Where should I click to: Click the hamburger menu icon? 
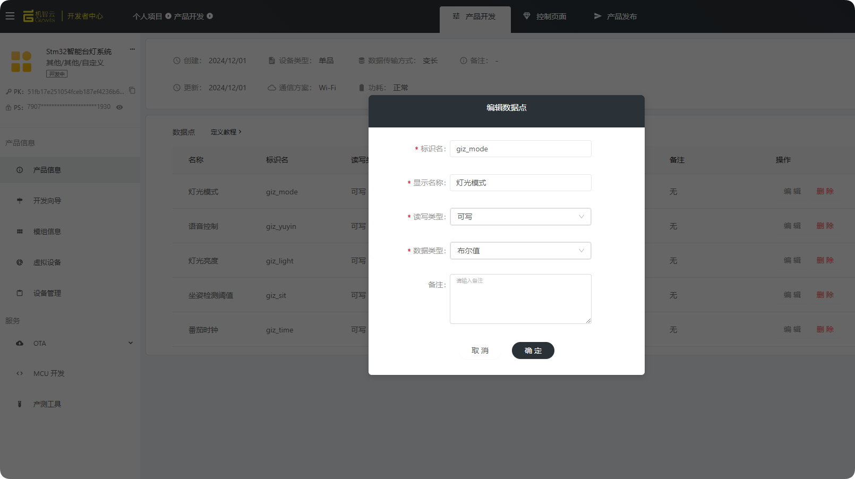click(x=10, y=16)
